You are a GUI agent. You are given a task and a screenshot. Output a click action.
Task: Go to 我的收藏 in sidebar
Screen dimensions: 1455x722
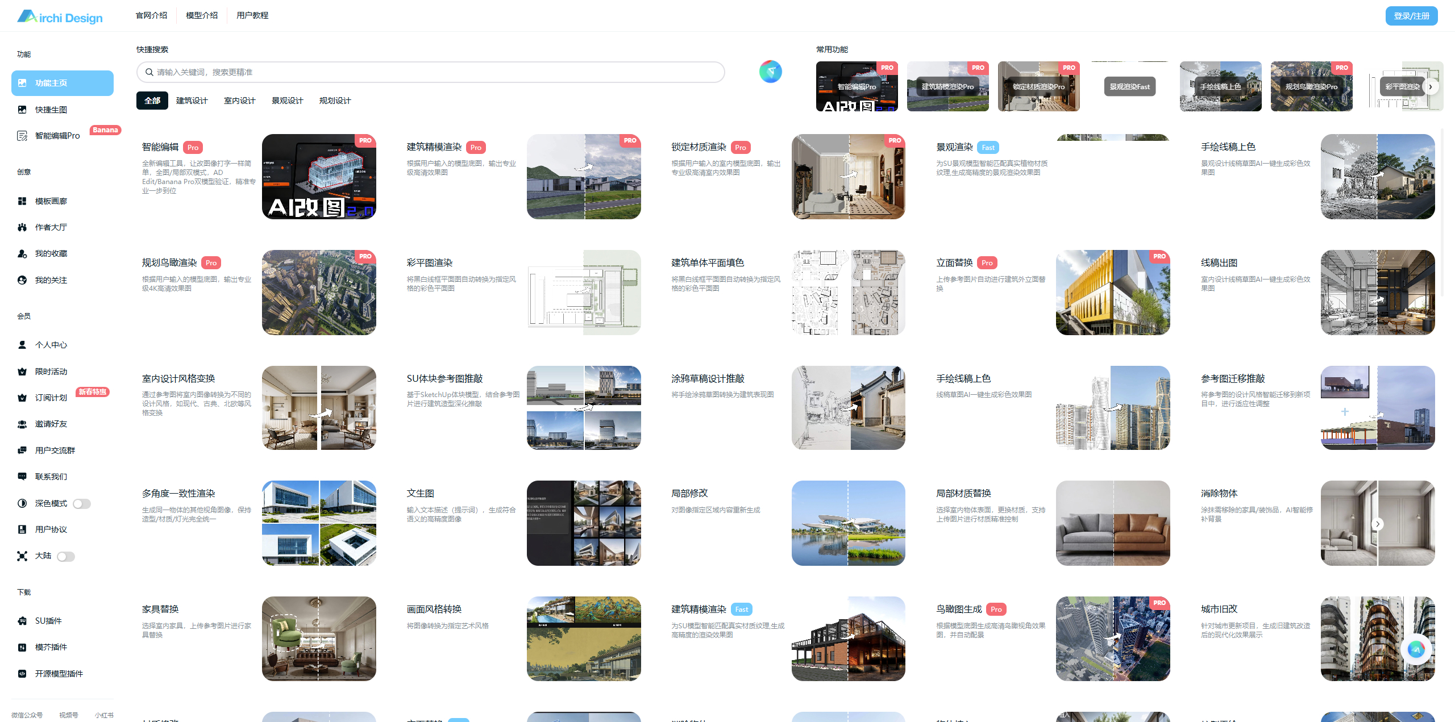point(51,253)
